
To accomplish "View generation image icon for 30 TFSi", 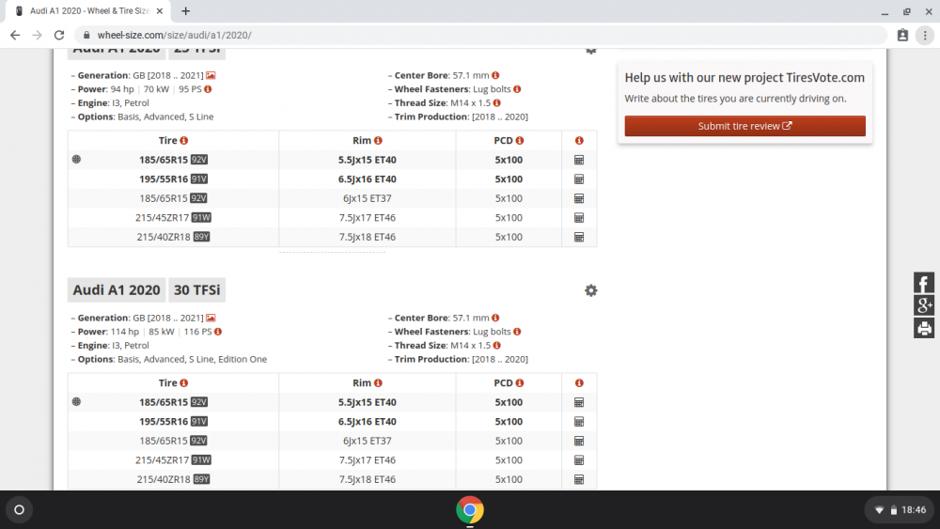I will [211, 318].
